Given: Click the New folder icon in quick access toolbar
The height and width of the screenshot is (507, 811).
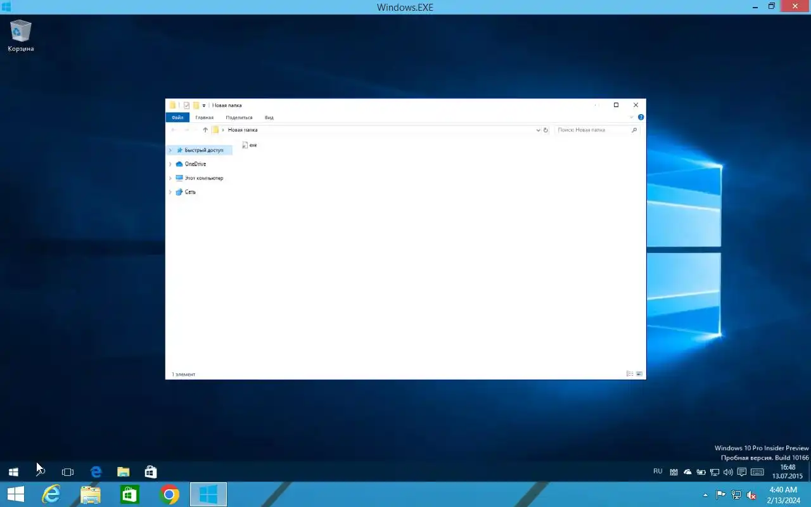Looking at the screenshot, I should point(196,105).
